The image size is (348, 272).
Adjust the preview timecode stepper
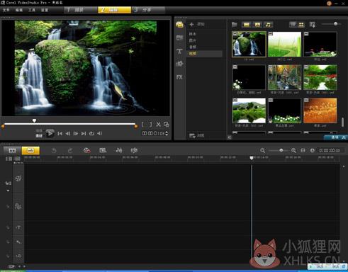tap(167, 133)
